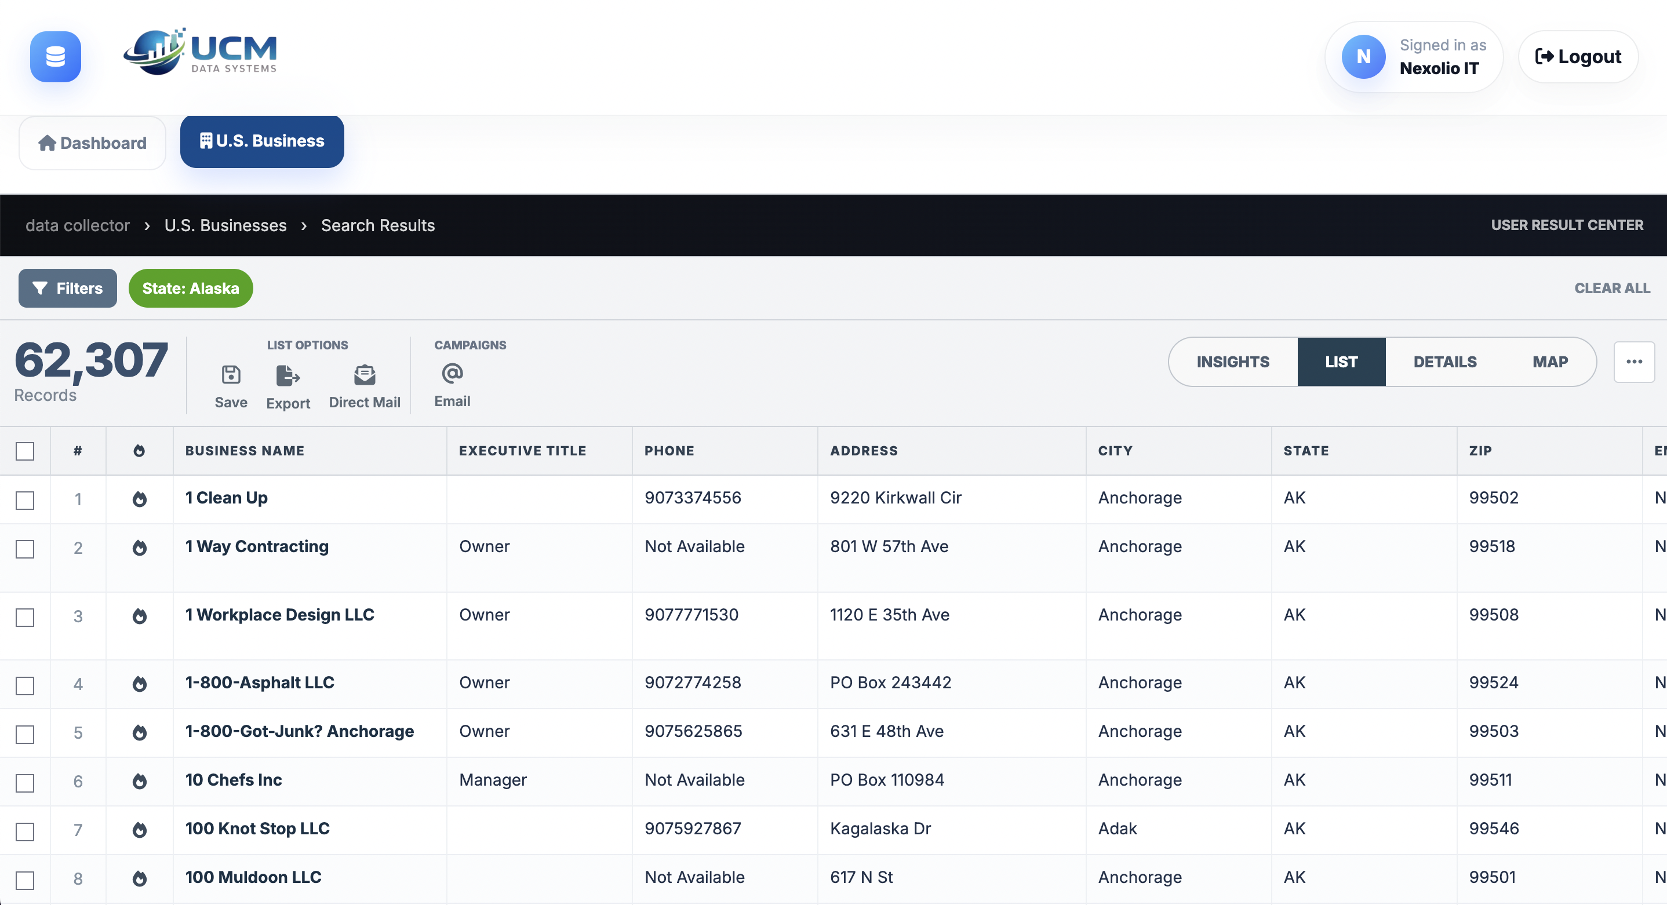
Task: Select the 100 Knot Stop LLC checkbox
Action: pyautogui.click(x=24, y=831)
